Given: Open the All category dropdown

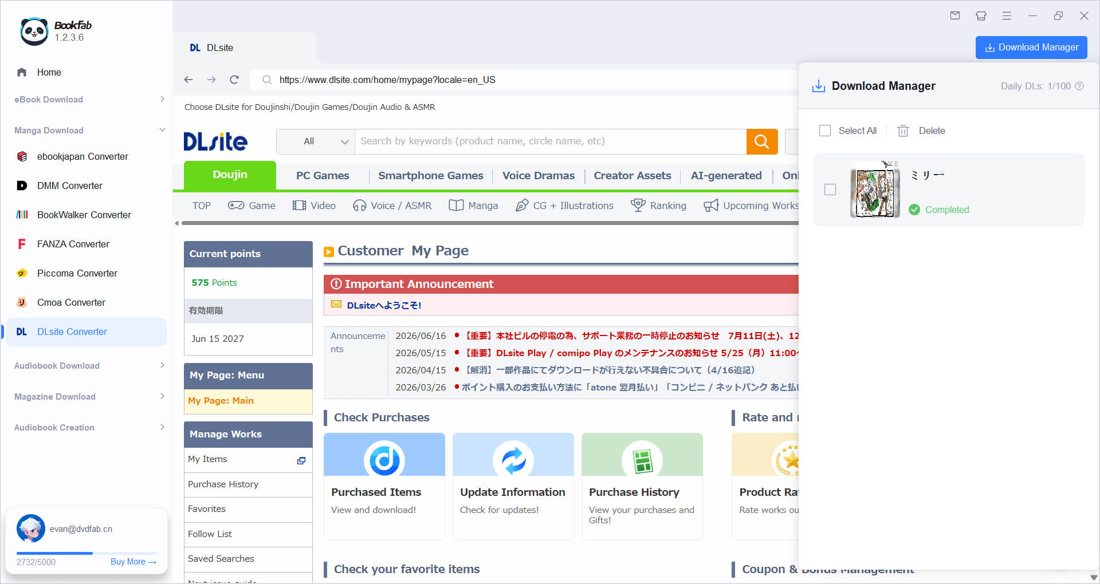Looking at the screenshot, I should (x=316, y=141).
